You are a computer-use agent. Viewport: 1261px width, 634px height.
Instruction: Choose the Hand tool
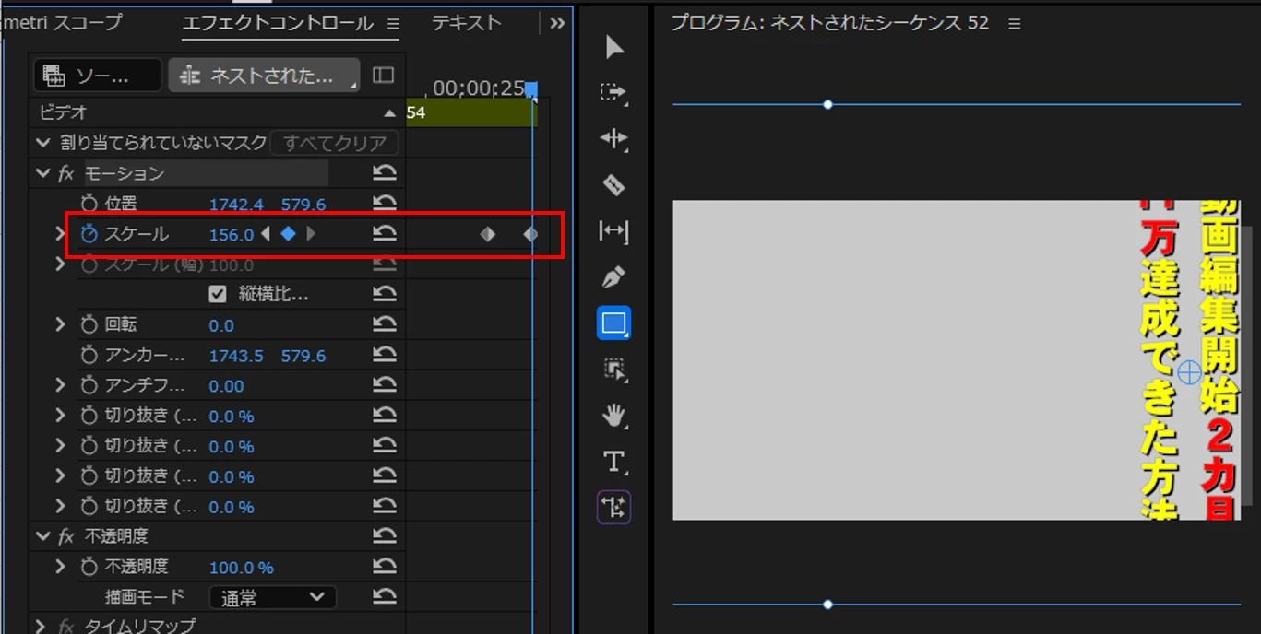coord(613,416)
